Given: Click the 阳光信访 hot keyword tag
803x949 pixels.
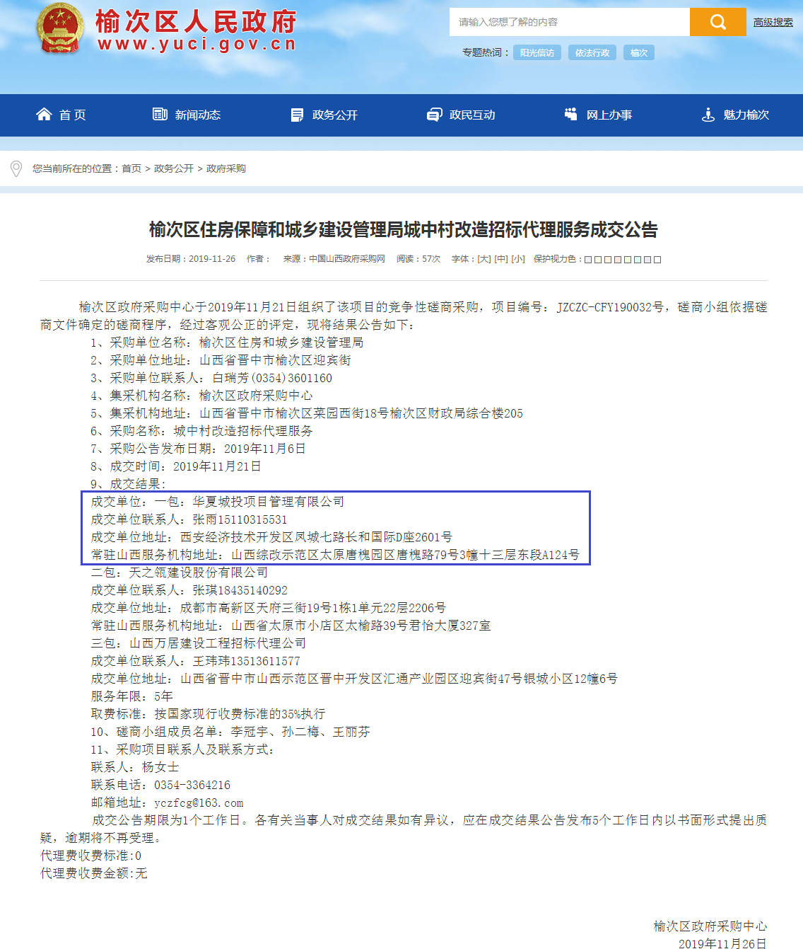Looking at the screenshot, I should [537, 52].
